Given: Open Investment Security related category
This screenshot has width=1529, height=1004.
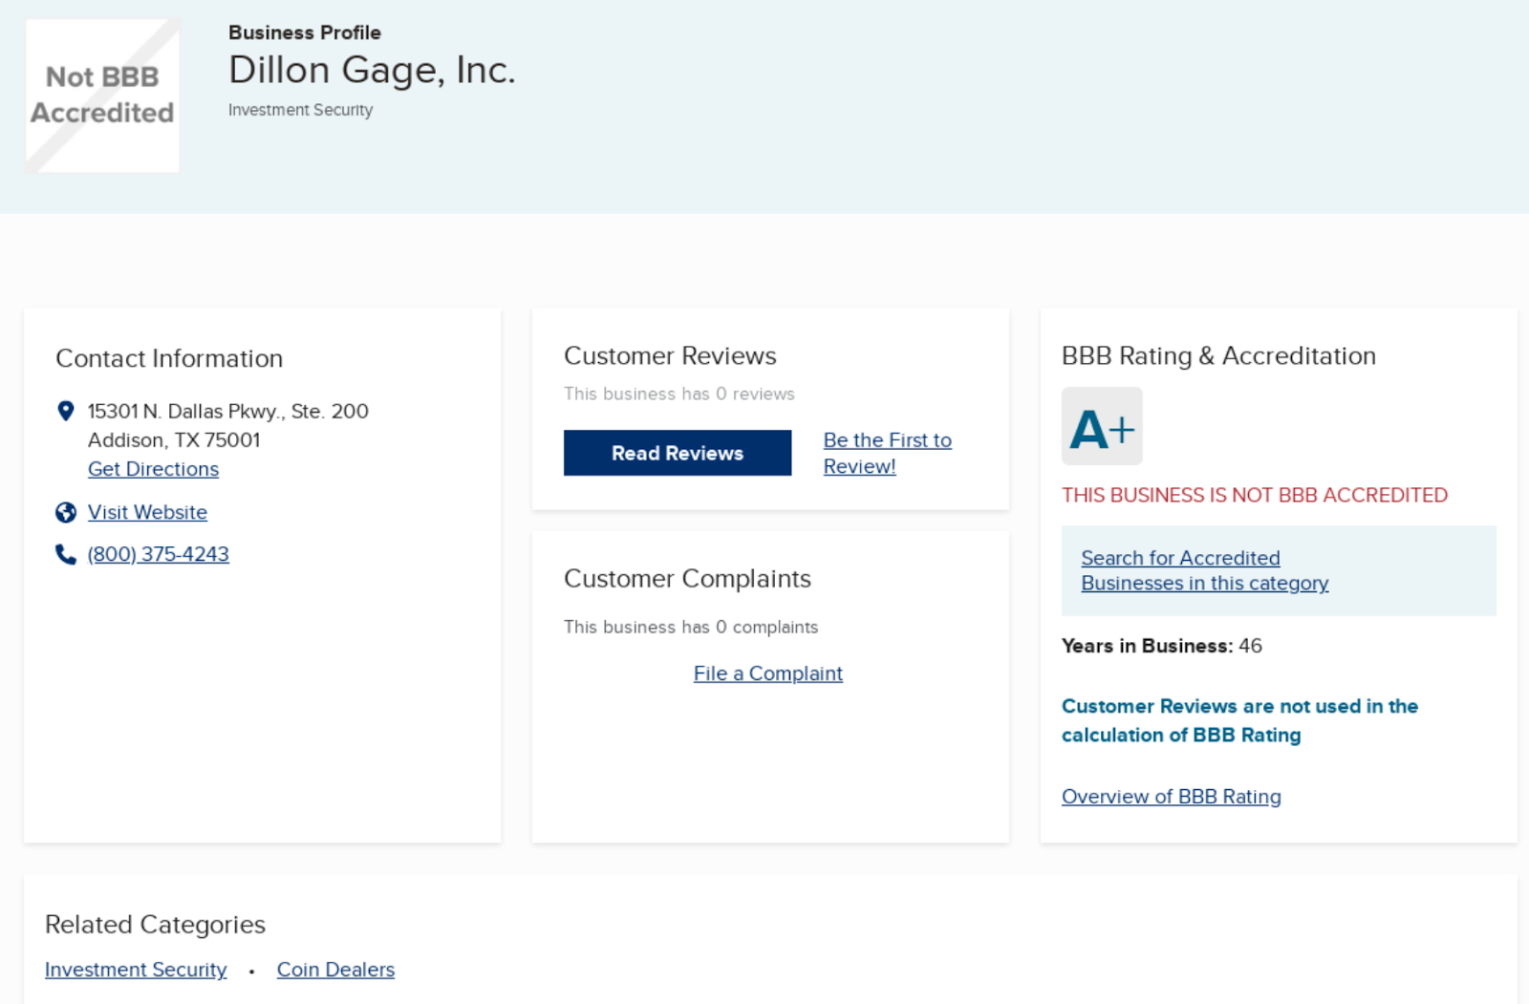Looking at the screenshot, I should pyautogui.click(x=136, y=970).
